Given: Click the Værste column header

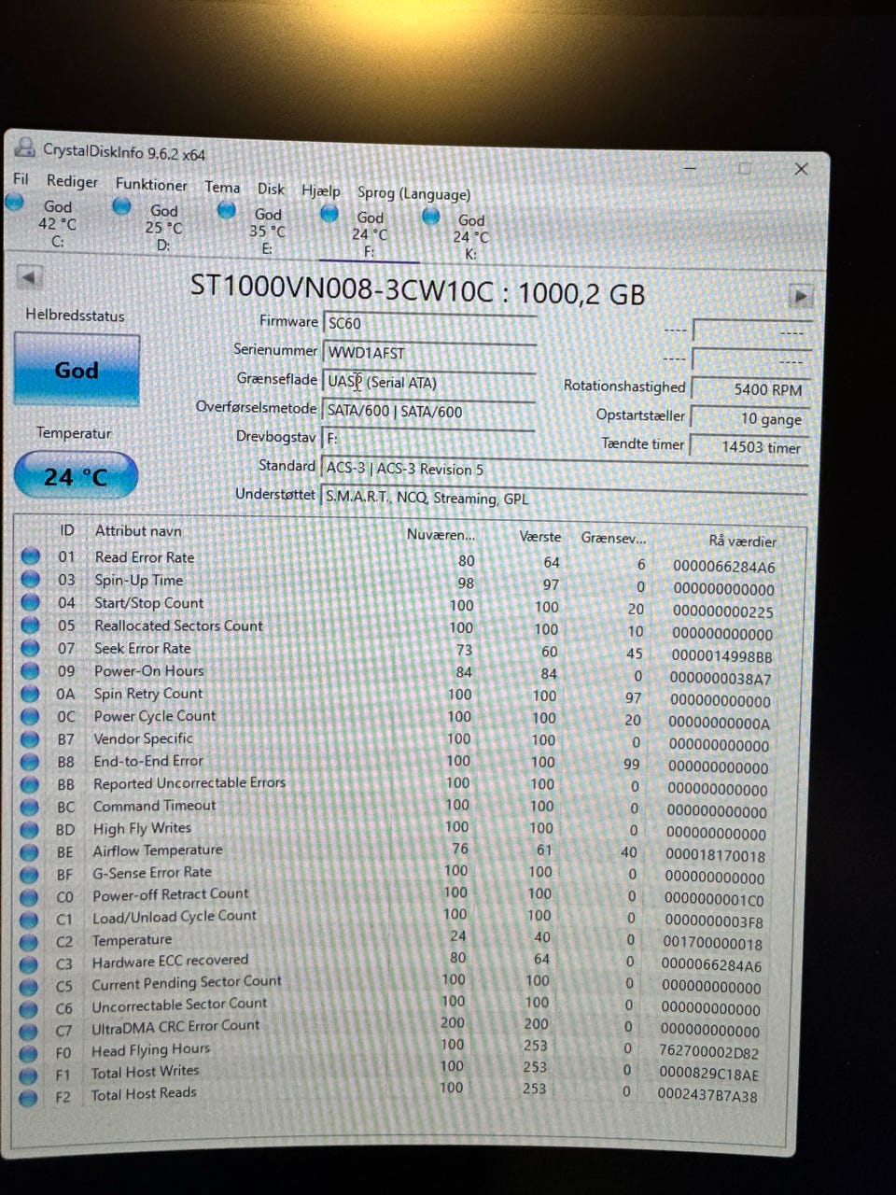Looking at the screenshot, I should coord(540,537).
